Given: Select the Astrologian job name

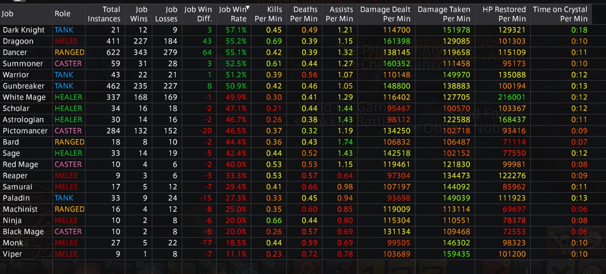Looking at the screenshot, I should 23,119.
